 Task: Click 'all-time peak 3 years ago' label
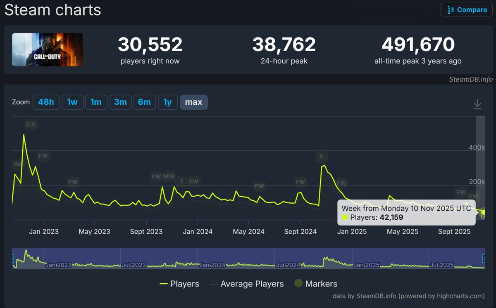[418, 61]
